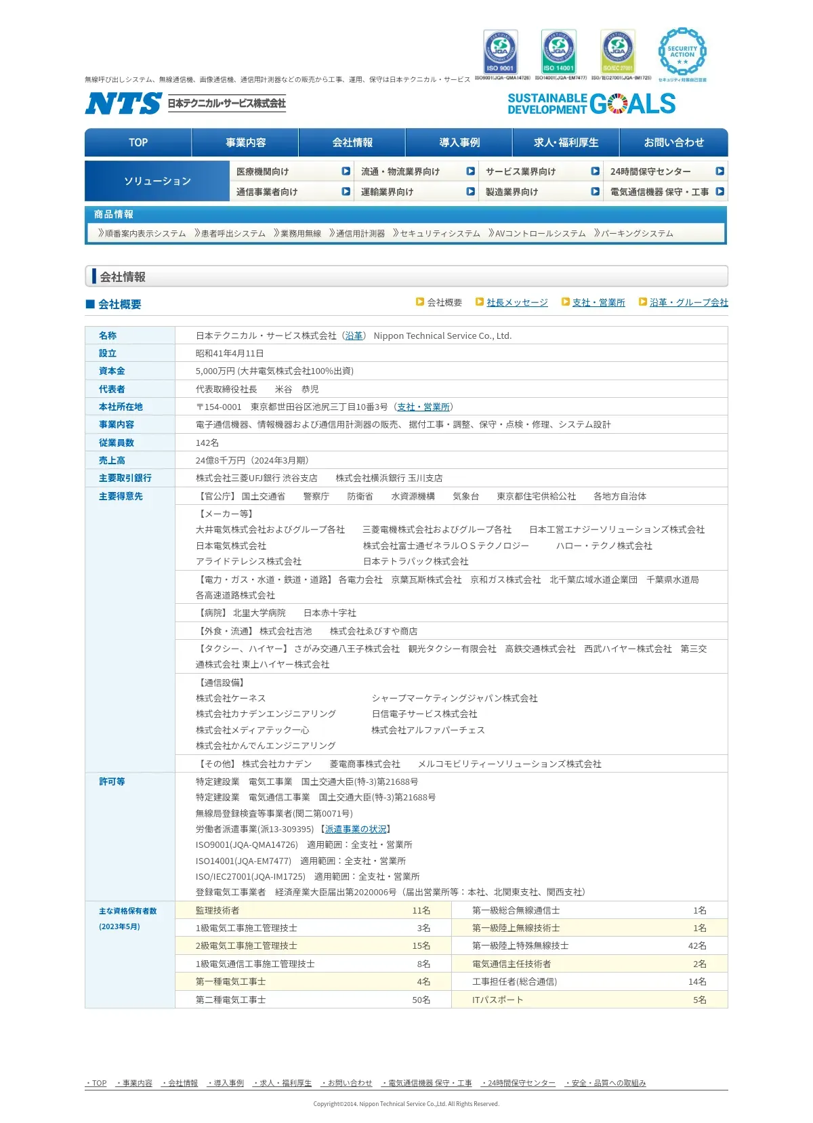Screen dimensions: 813x1123
Task: Click arrow icon beside サービス業界向け
Action: (596, 171)
